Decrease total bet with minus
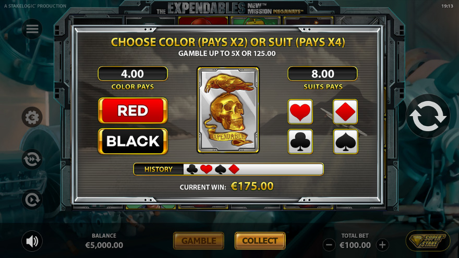The height and width of the screenshot is (258, 459). [x=329, y=245]
